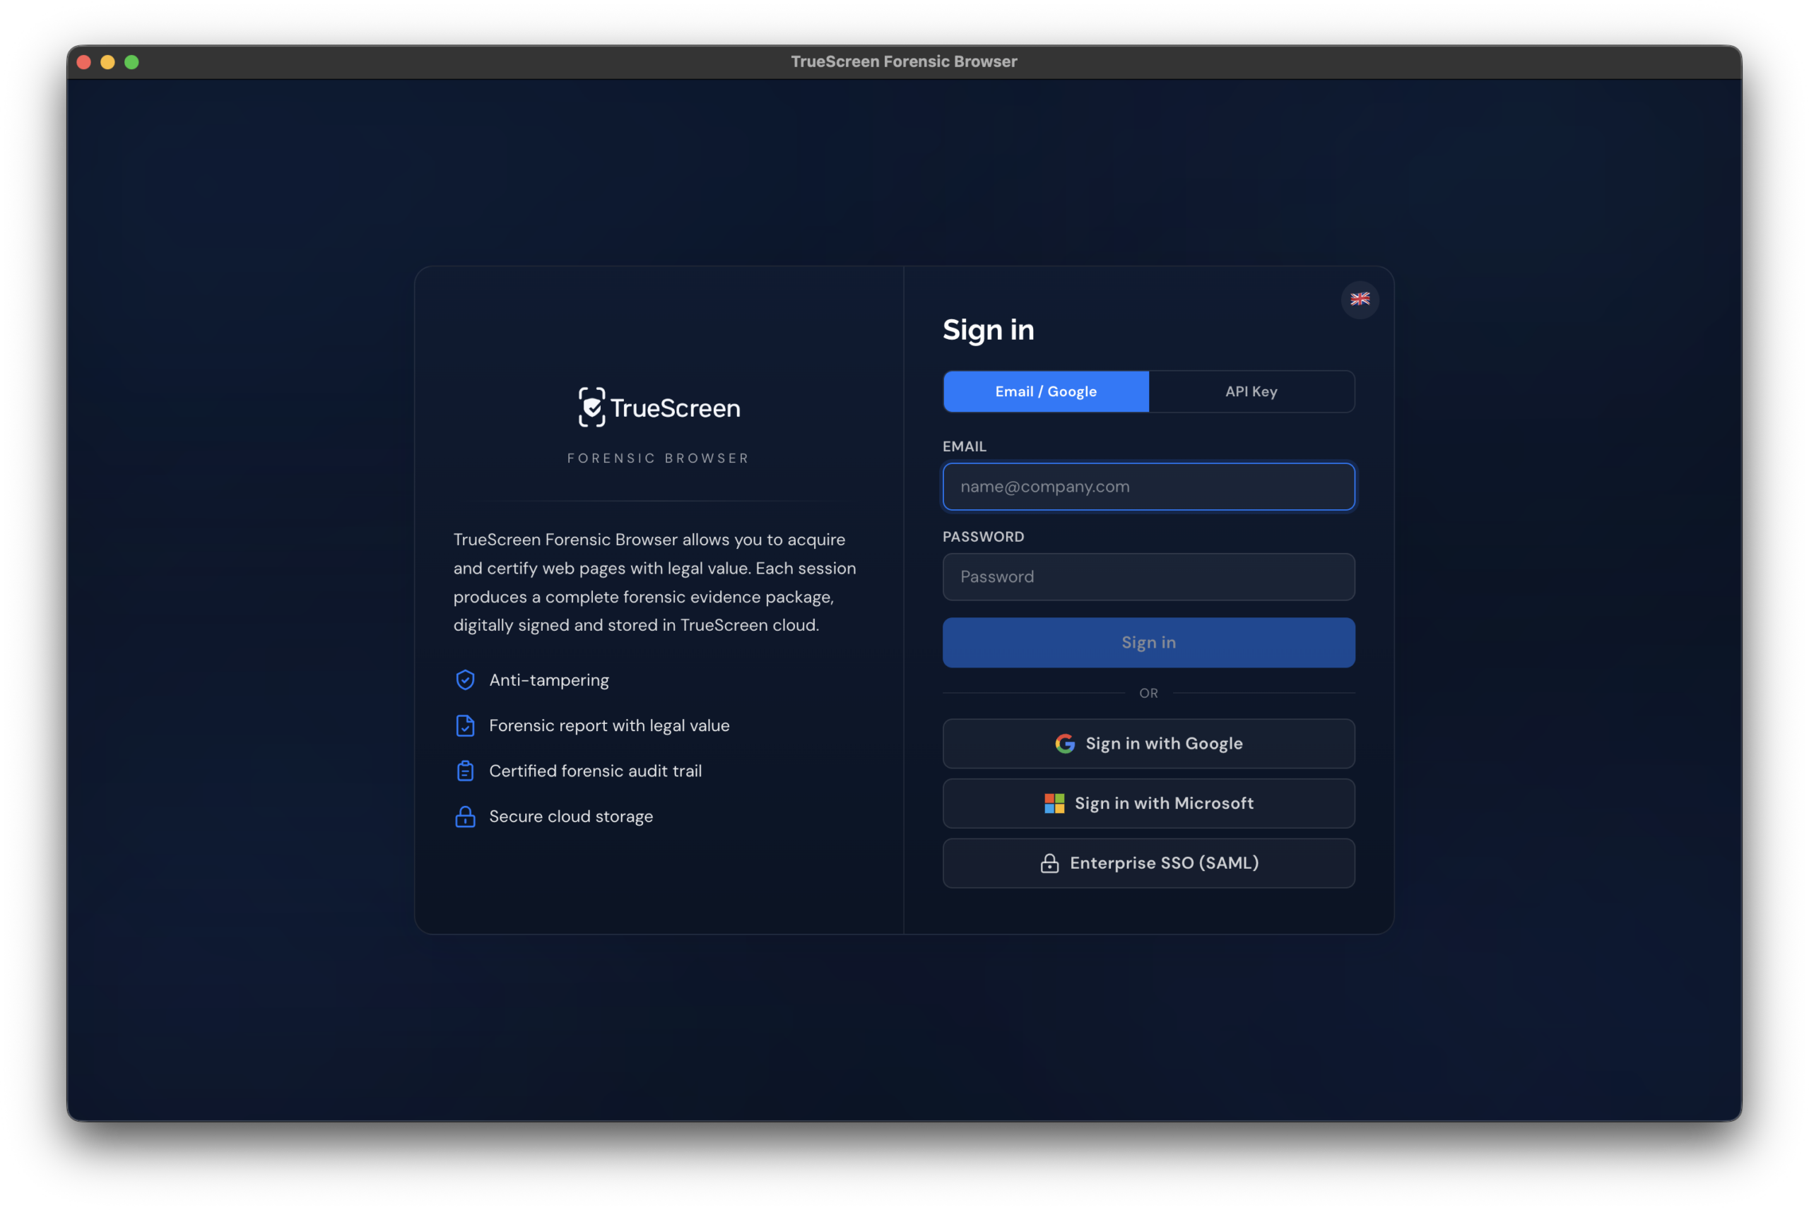The height and width of the screenshot is (1210, 1809).
Task: Click the TrueScreen Forensic Browser title bar
Action: tap(903, 61)
